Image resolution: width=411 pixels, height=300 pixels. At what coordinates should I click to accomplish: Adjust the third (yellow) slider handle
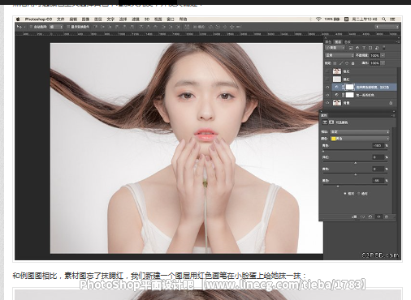coord(356,174)
